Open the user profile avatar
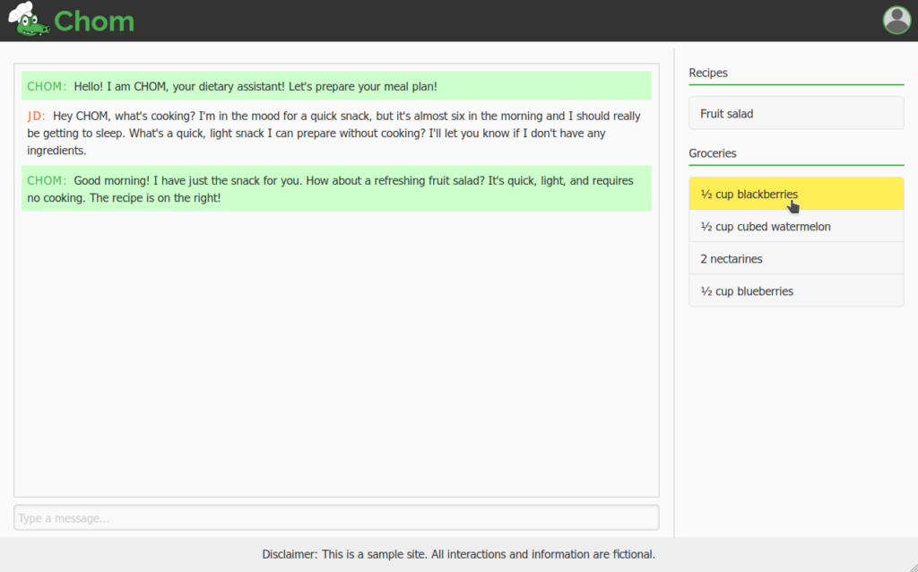 click(896, 20)
